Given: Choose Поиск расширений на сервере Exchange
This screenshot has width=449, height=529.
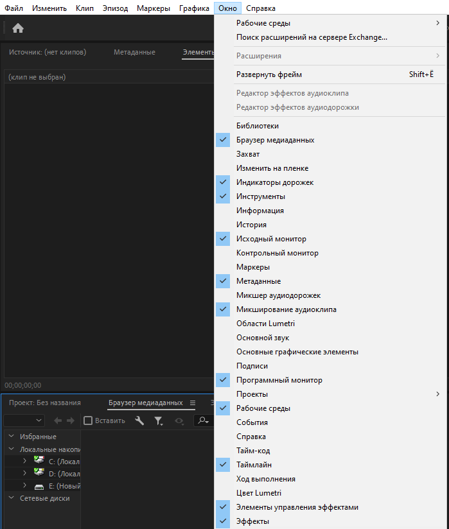Looking at the screenshot, I should (330, 37).
